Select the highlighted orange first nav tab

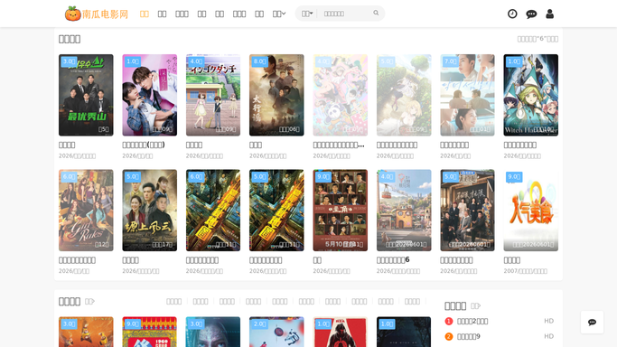[145, 14]
